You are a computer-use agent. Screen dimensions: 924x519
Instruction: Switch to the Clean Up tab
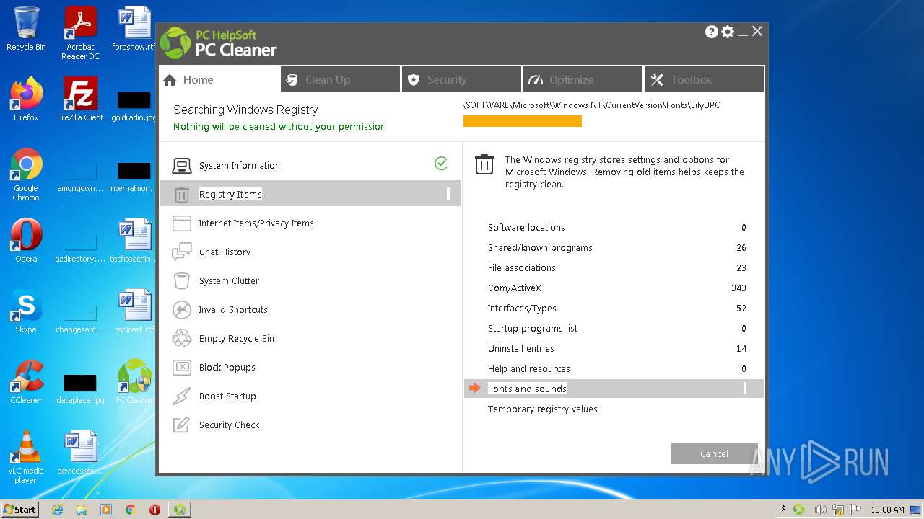click(x=341, y=80)
